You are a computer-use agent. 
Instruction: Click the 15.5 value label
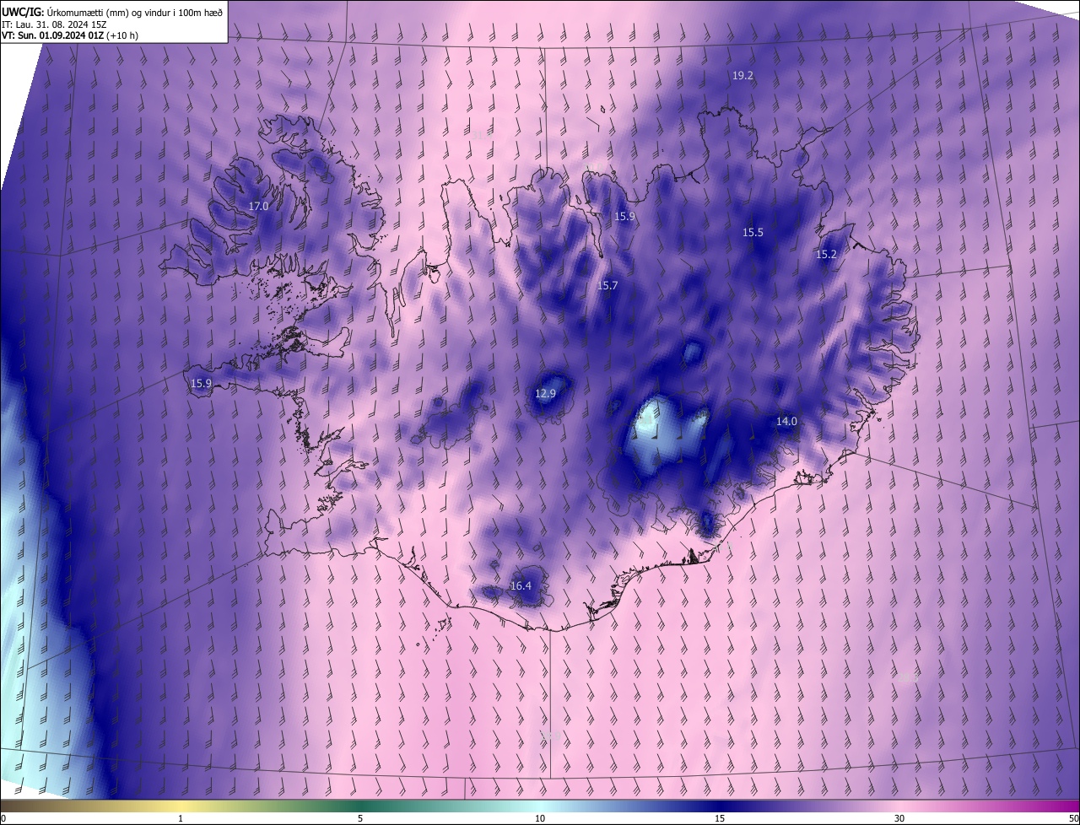[x=753, y=232]
